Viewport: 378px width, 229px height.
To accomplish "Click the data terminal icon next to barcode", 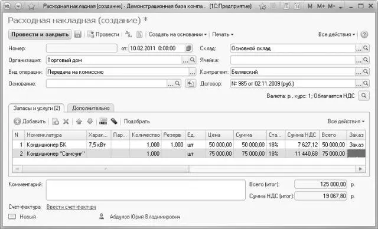I will (114, 122).
